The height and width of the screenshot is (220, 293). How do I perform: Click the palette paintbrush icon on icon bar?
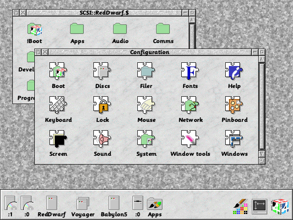coord(241,207)
